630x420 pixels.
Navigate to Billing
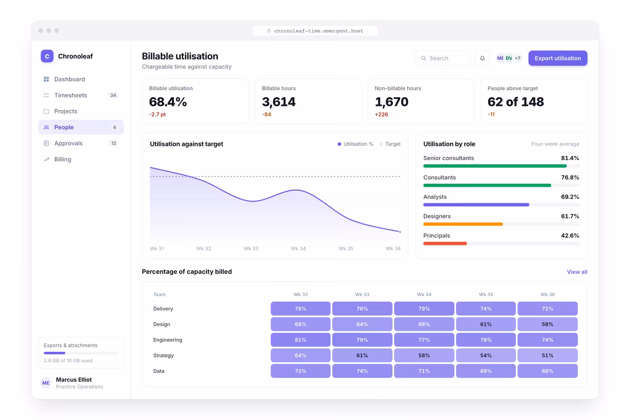81,159
